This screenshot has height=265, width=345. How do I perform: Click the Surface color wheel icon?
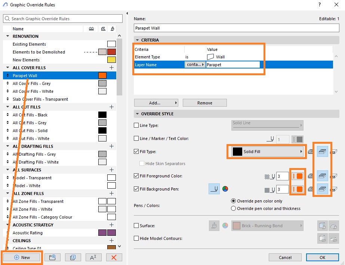pos(225,226)
